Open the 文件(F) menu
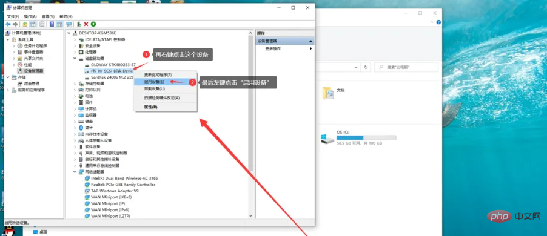This screenshot has width=547, height=236. pos(13,16)
